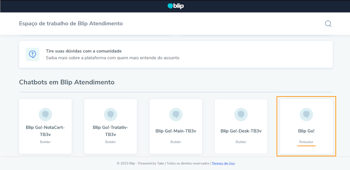Open the Termos de Uso link
350x170 pixels.
[223, 163]
